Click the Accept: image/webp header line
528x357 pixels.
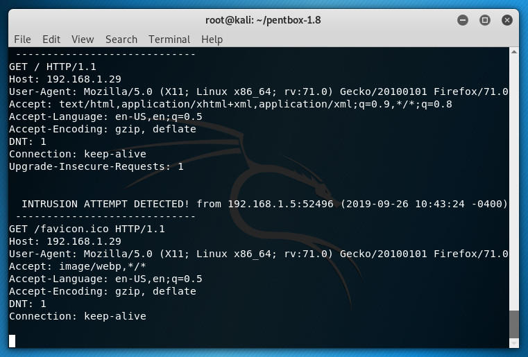pos(78,266)
